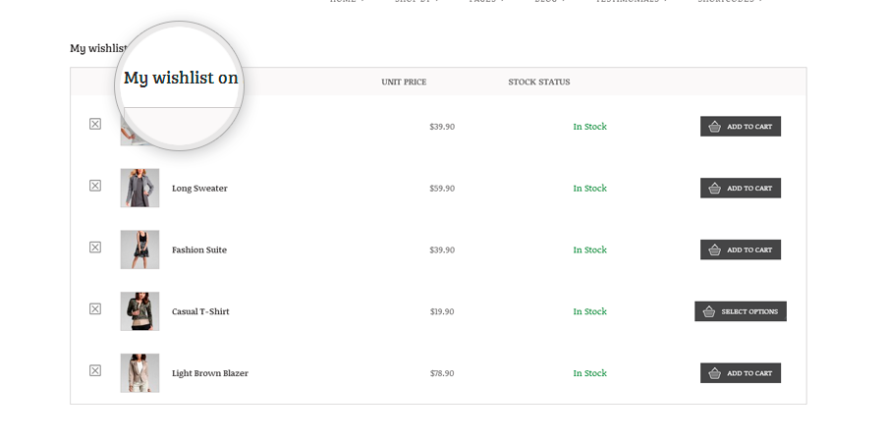
Task: Click the My wishlist page heading
Action: (97, 49)
